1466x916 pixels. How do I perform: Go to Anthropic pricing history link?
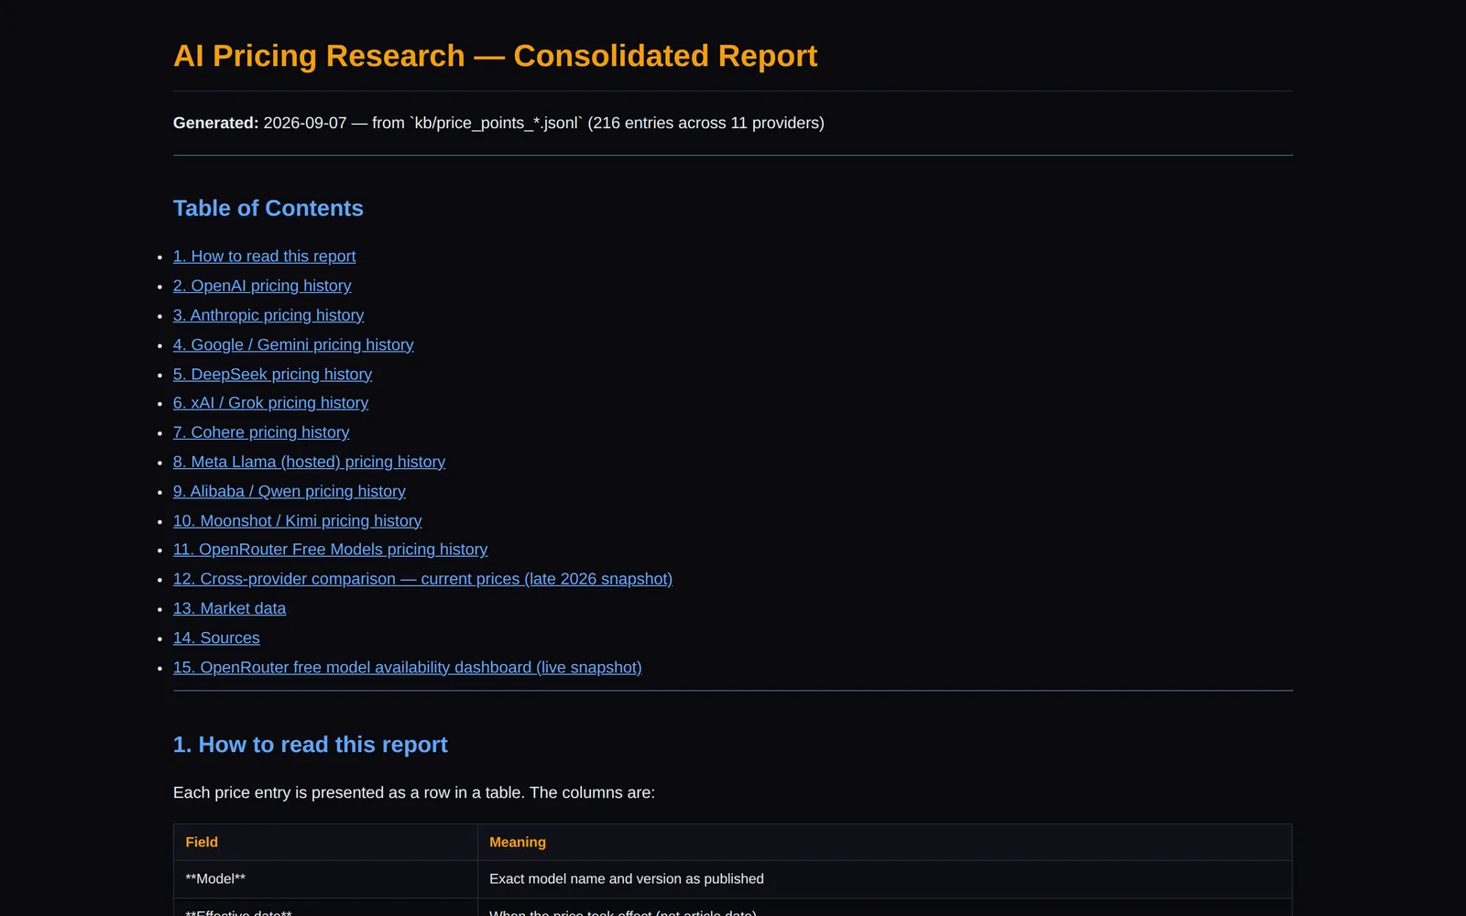[268, 315]
